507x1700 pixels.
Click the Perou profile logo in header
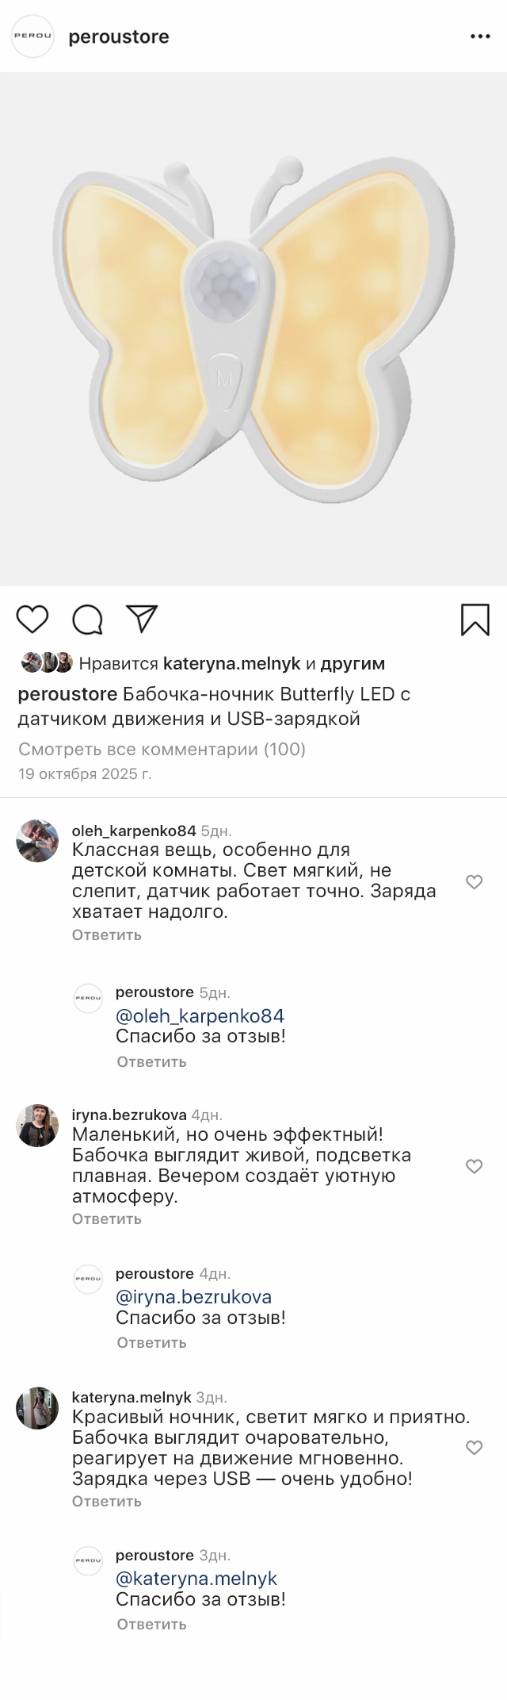(x=32, y=36)
